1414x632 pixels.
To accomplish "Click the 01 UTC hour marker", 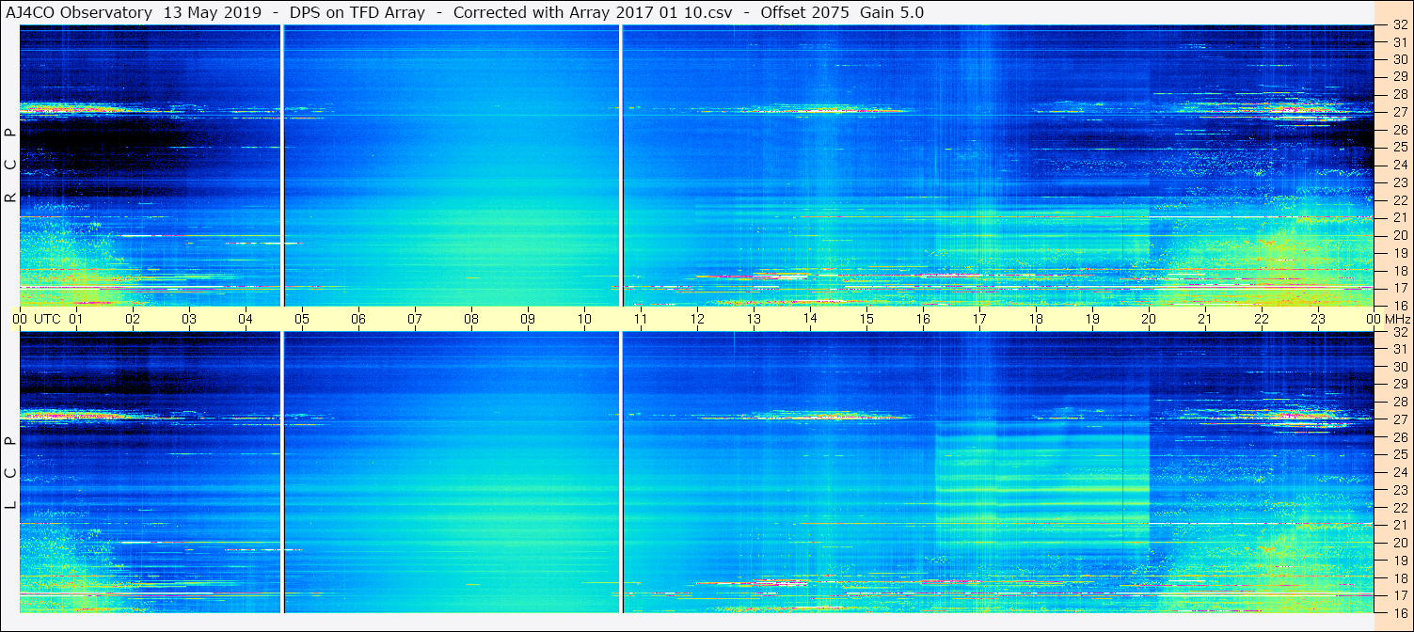I will pyautogui.click(x=76, y=319).
